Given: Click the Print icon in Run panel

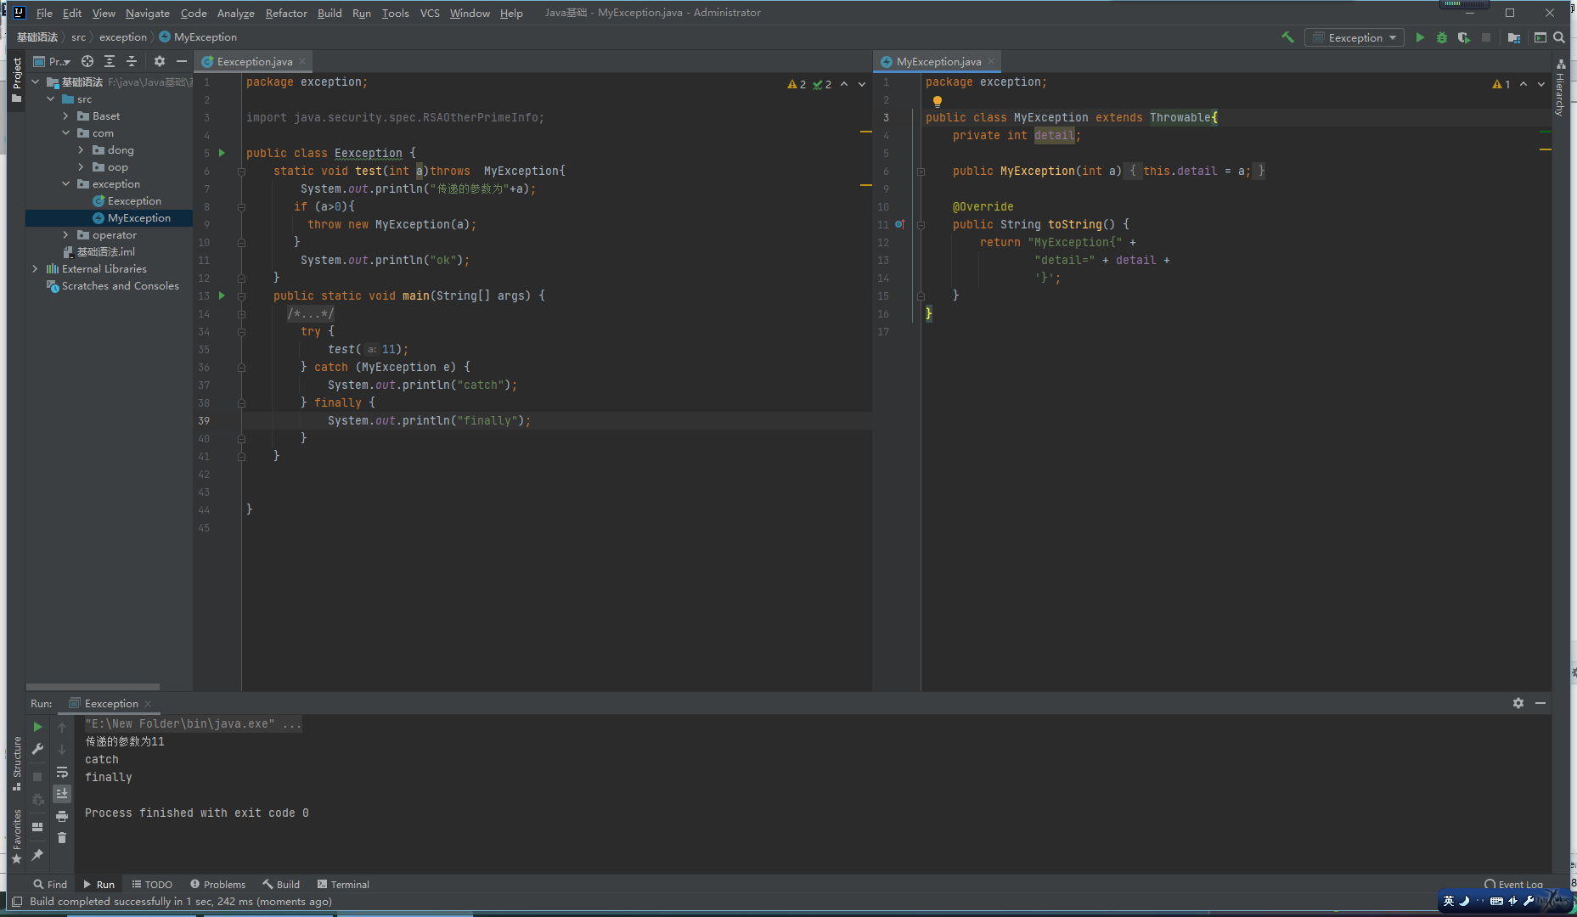Looking at the screenshot, I should [62, 816].
